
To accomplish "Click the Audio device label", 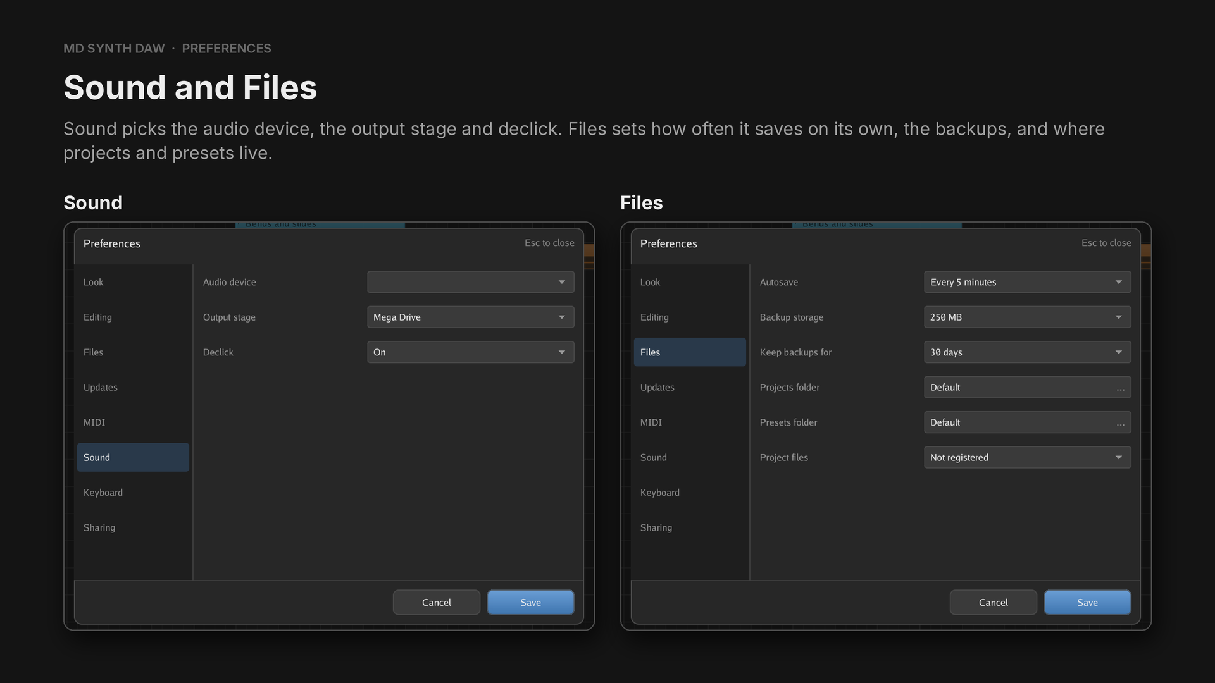I will (229, 282).
